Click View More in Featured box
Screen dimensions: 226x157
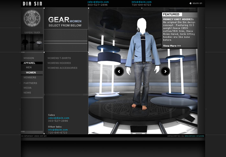(x=172, y=46)
